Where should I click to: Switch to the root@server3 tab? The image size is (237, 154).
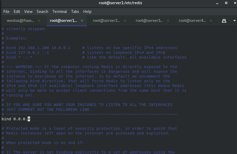[x=149, y=21]
